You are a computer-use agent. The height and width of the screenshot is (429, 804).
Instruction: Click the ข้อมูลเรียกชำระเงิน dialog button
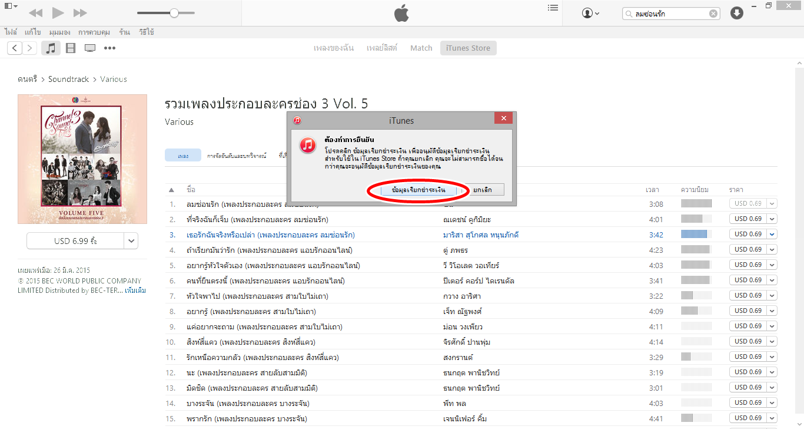(418, 190)
